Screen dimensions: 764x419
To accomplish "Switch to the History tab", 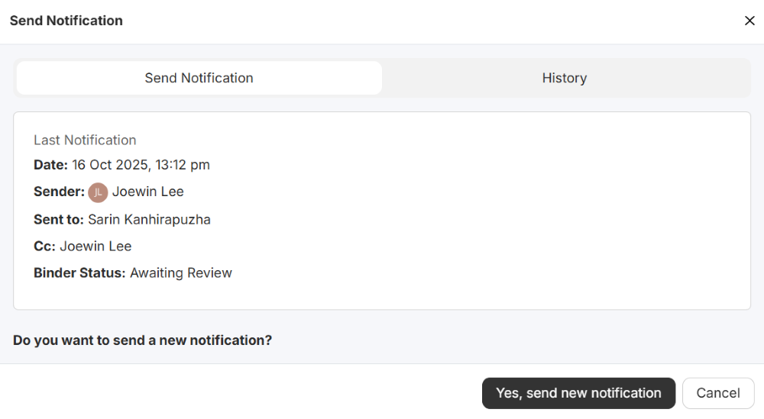I will (x=564, y=78).
